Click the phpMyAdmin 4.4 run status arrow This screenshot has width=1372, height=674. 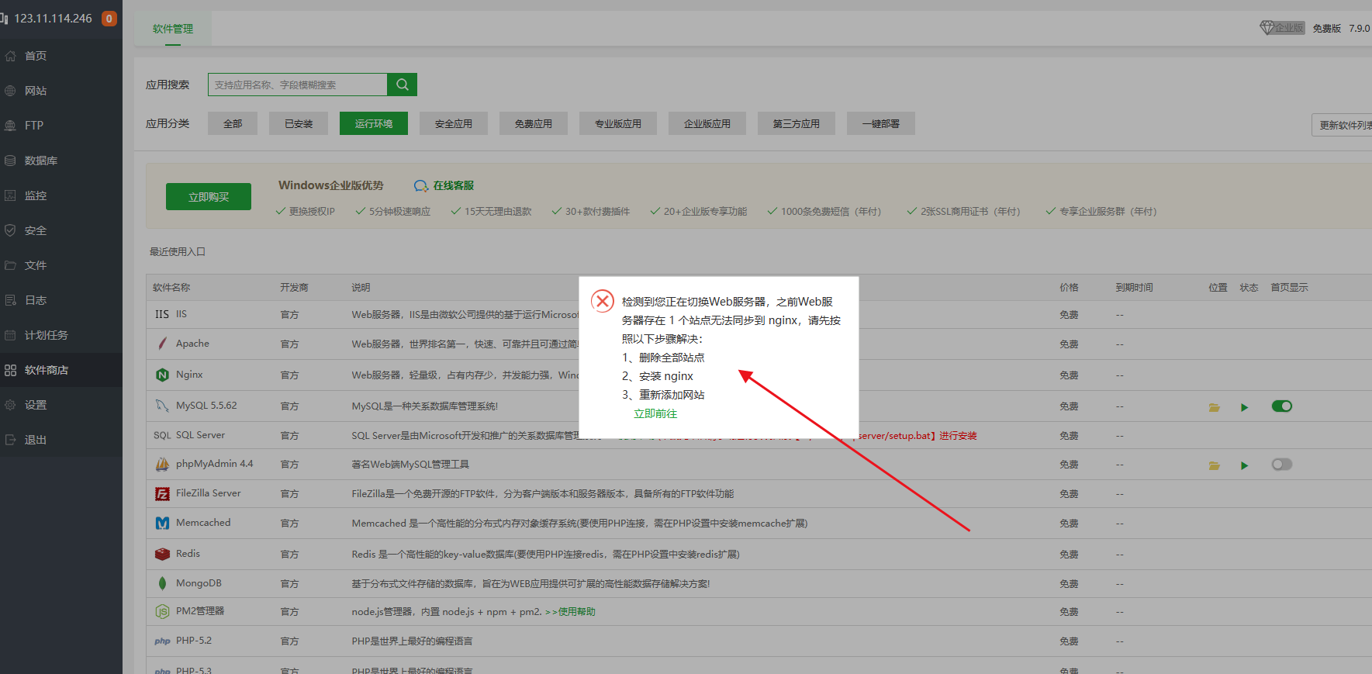point(1244,465)
